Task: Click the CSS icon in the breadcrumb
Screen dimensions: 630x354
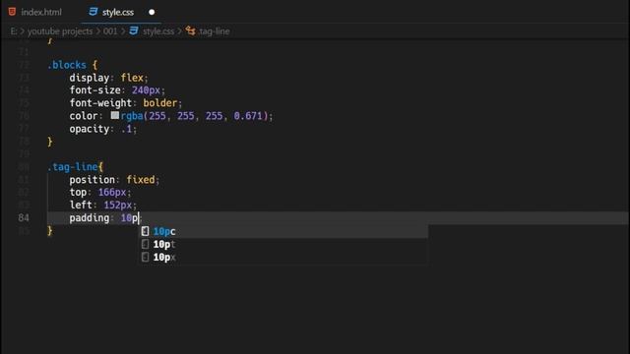Action: pos(134,30)
